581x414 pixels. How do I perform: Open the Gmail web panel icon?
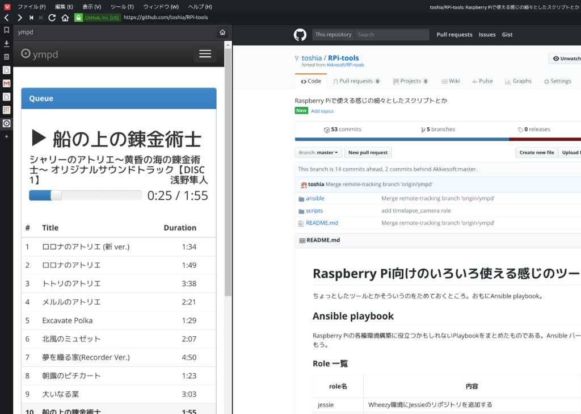[6, 83]
